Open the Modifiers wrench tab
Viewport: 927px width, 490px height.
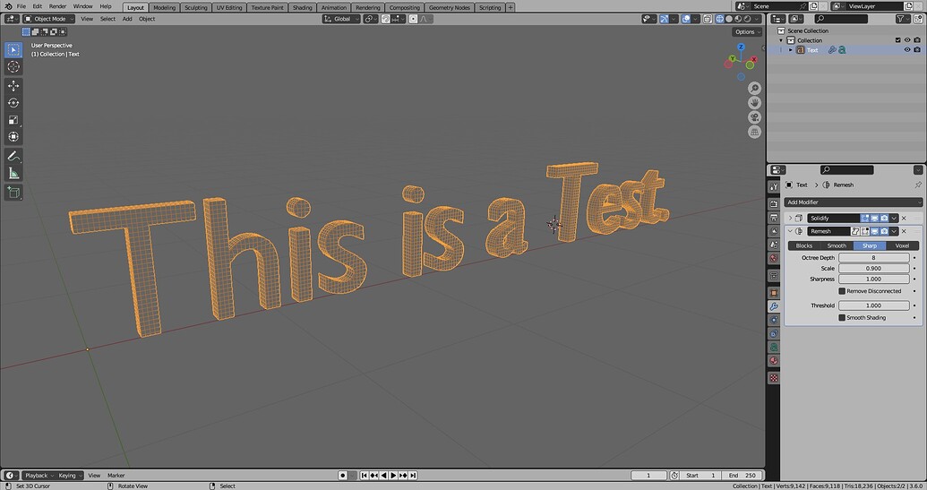[774, 306]
